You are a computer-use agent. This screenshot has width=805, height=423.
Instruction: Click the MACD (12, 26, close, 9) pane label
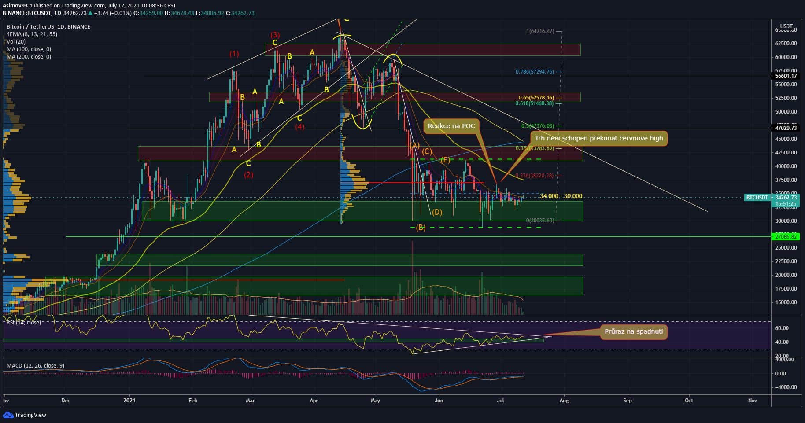[x=35, y=366]
